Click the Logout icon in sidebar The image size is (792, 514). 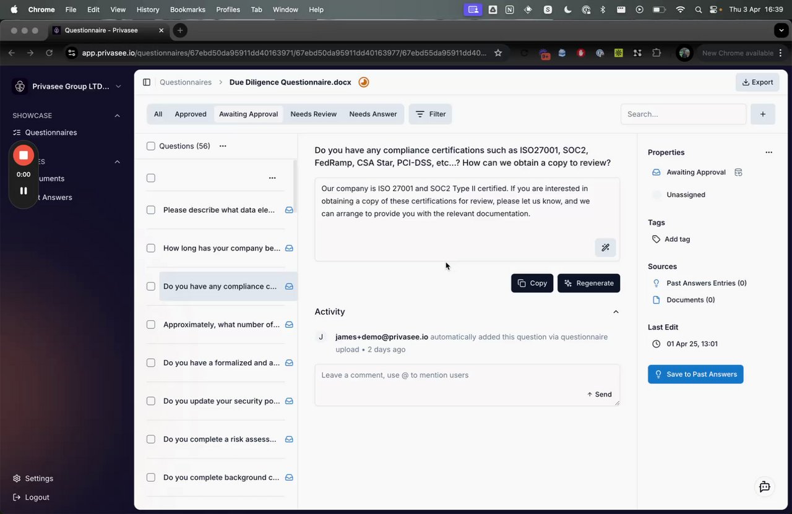point(17,497)
